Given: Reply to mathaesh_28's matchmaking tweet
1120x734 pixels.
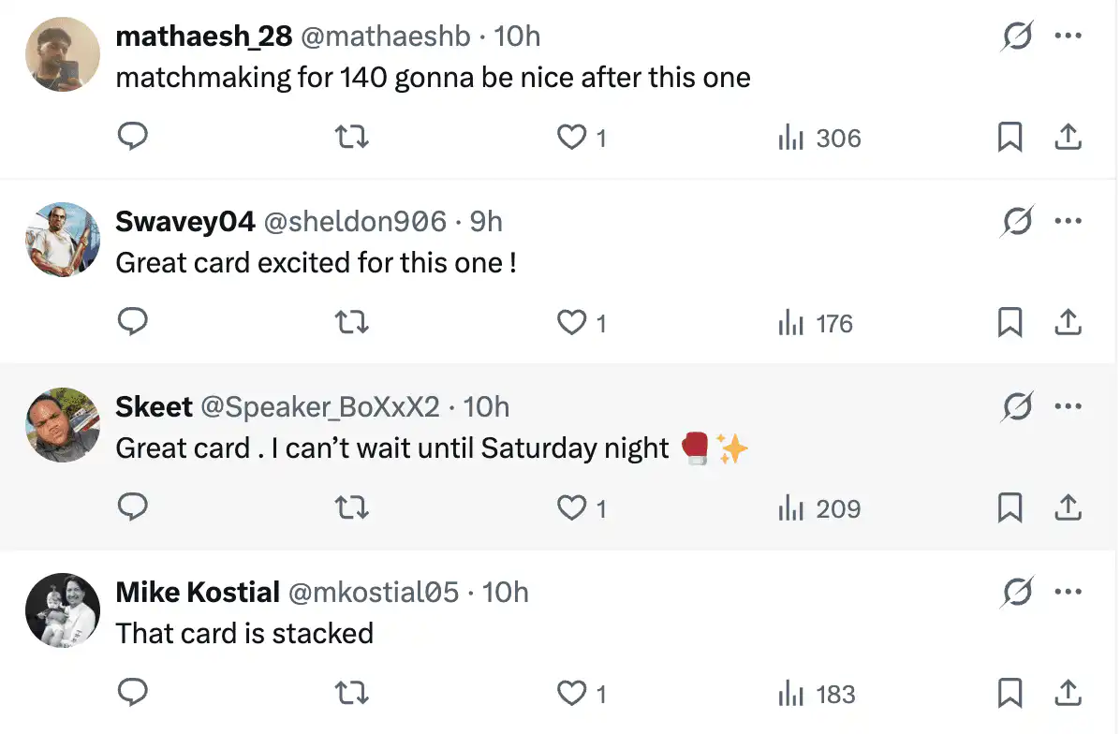Looking at the screenshot, I should tap(134, 138).
